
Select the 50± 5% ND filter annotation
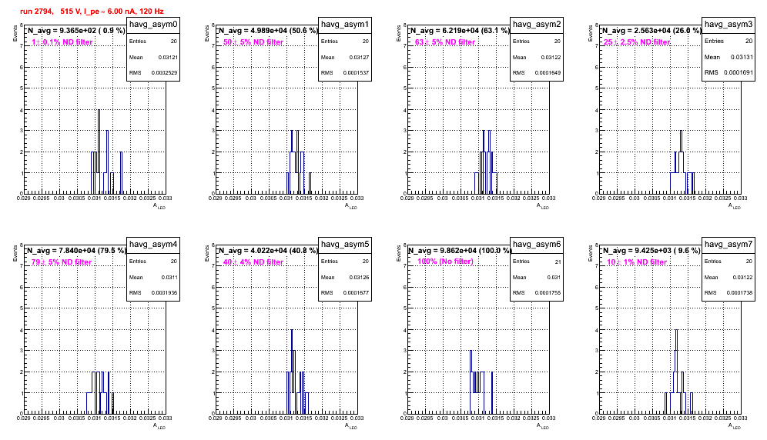coord(253,42)
